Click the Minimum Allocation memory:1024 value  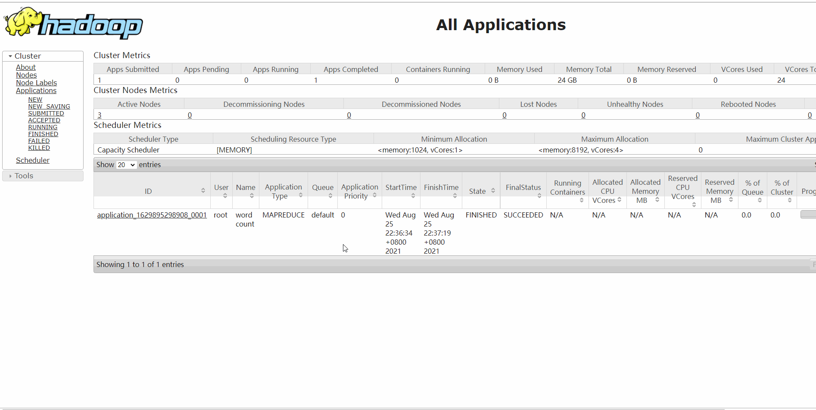(x=420, y=150)
